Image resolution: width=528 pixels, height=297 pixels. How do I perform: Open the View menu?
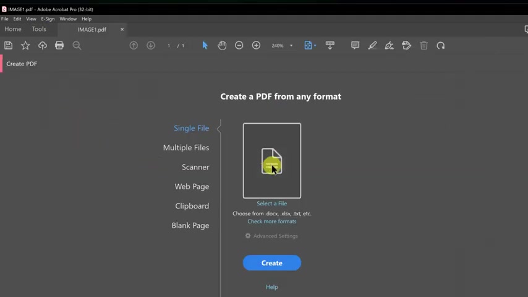point(31,19)
